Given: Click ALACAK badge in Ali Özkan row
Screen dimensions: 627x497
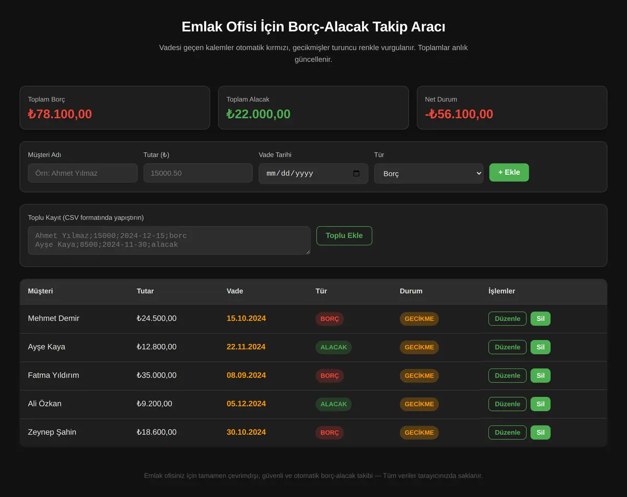Looking at the screenshot, I should coord(334,404).
